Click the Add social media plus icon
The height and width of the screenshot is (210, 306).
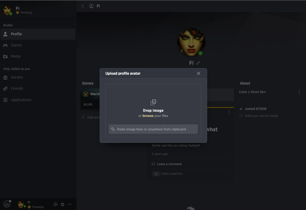click(x=241, y=116)
